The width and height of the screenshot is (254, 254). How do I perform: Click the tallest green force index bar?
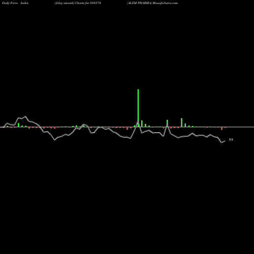138,108
